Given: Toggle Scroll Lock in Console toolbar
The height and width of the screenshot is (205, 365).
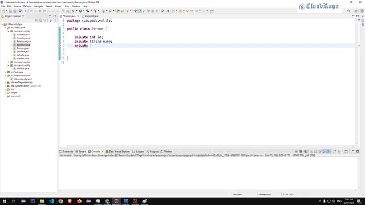Looking at the screenshot, I should point(315,151).
